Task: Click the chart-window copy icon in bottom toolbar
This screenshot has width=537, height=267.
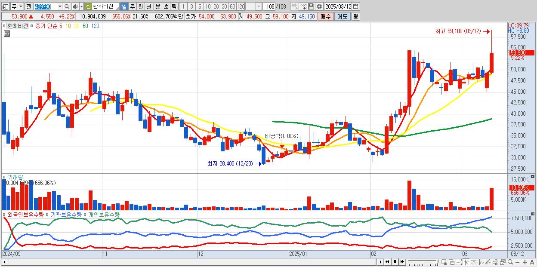Action: [503, 262]
